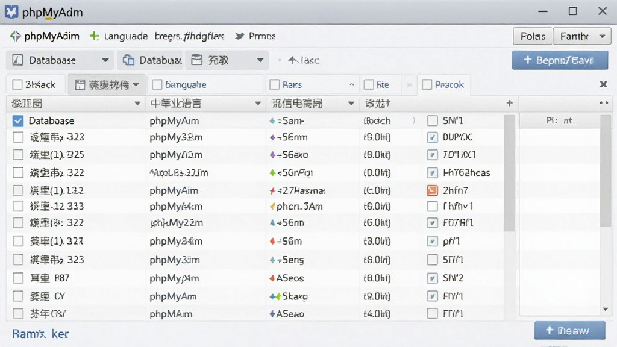
Task: Click the plus icon in the column header
Action: pyautogui.click(x=510, y=103)
